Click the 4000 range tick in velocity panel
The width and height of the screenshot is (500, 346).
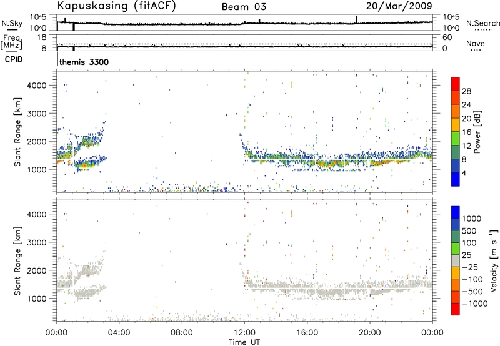36,214
